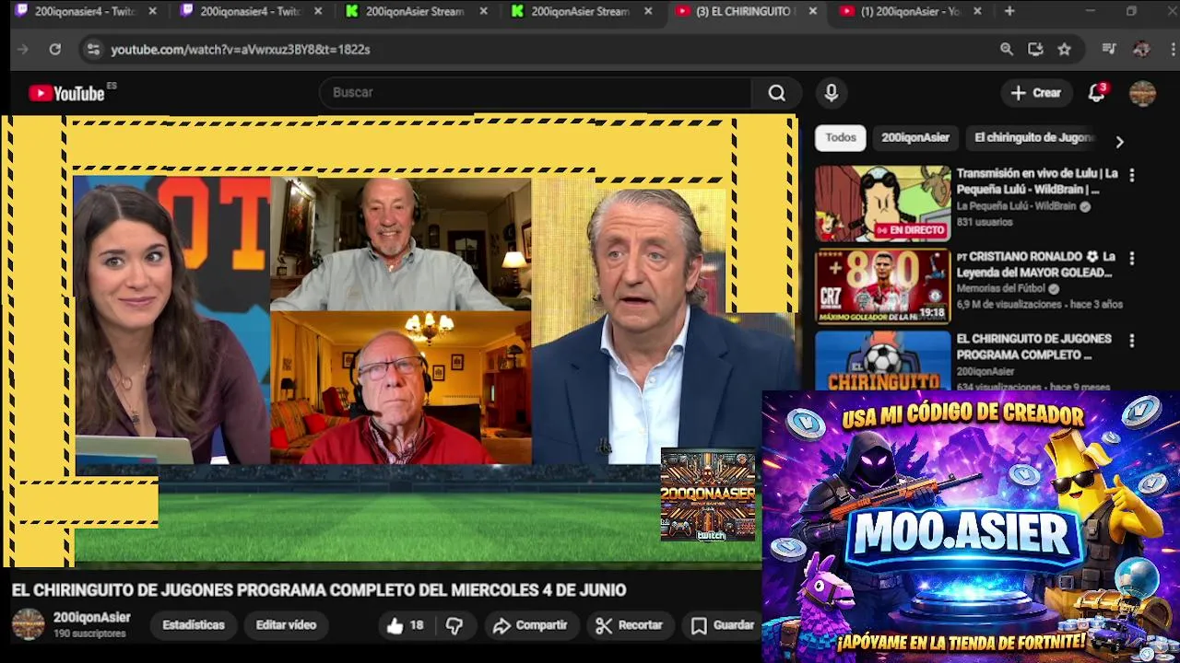Open the blue Chiringuito suggested video thumbnail

click(x=882, y=360)
